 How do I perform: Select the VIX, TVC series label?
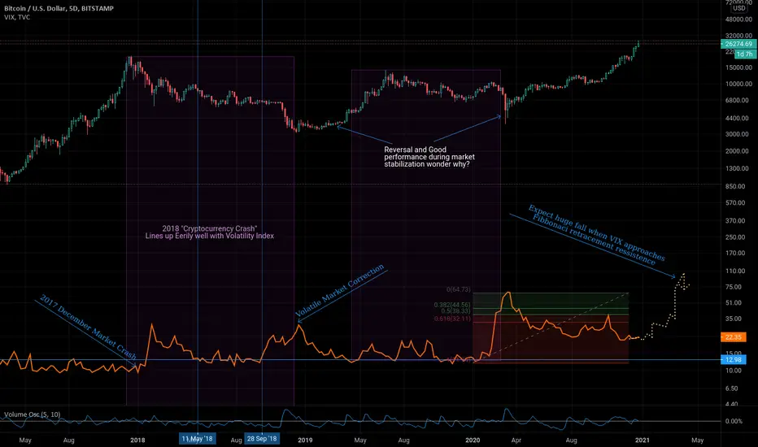point(17,17)
